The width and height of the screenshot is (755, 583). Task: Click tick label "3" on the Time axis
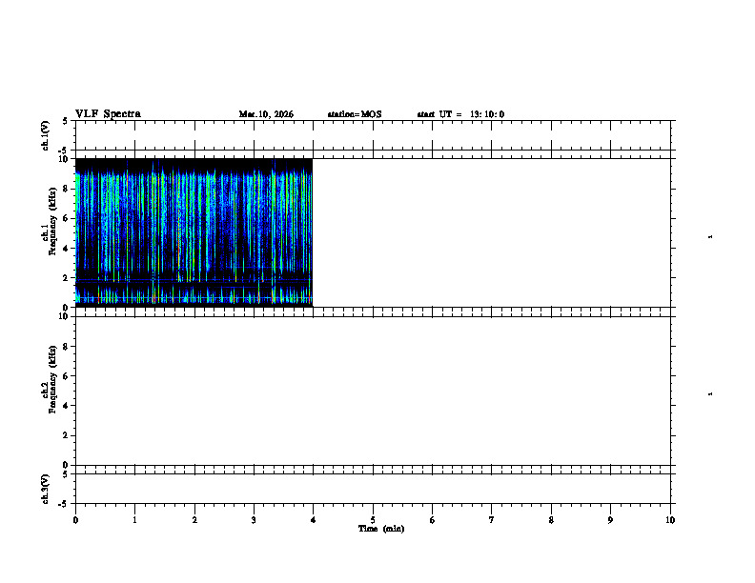(x=254, y=520)
